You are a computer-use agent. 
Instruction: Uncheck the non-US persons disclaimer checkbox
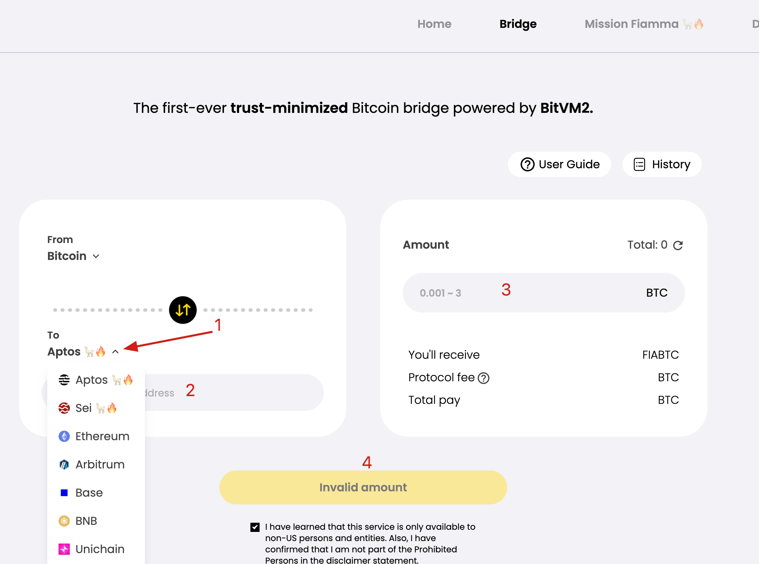255,527
